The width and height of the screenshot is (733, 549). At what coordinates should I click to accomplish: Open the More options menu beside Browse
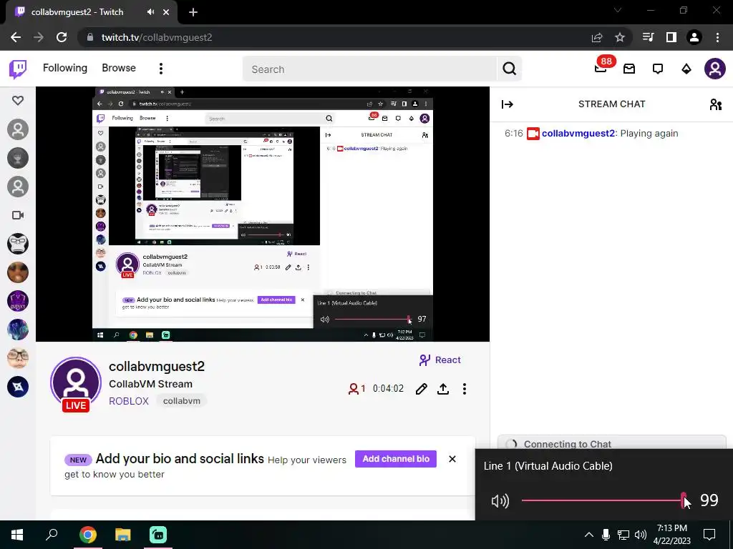tap(161, 69)
